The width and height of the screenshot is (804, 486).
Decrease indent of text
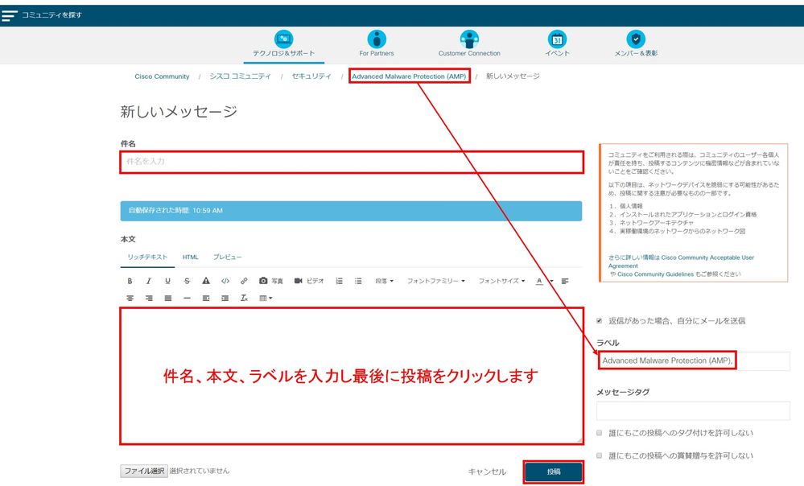point(205,298)
